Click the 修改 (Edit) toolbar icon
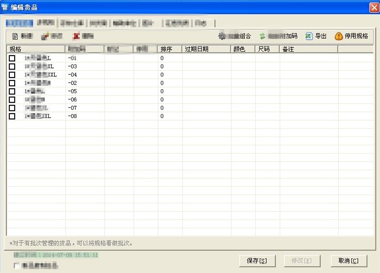Viewport: 380px width, 273px height. tap(45, 37)
